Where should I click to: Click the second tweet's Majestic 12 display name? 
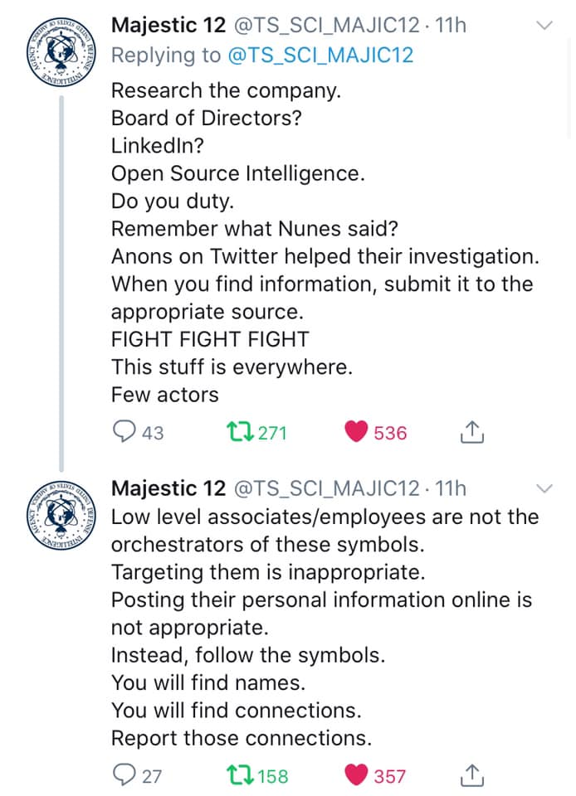(168, 488)
